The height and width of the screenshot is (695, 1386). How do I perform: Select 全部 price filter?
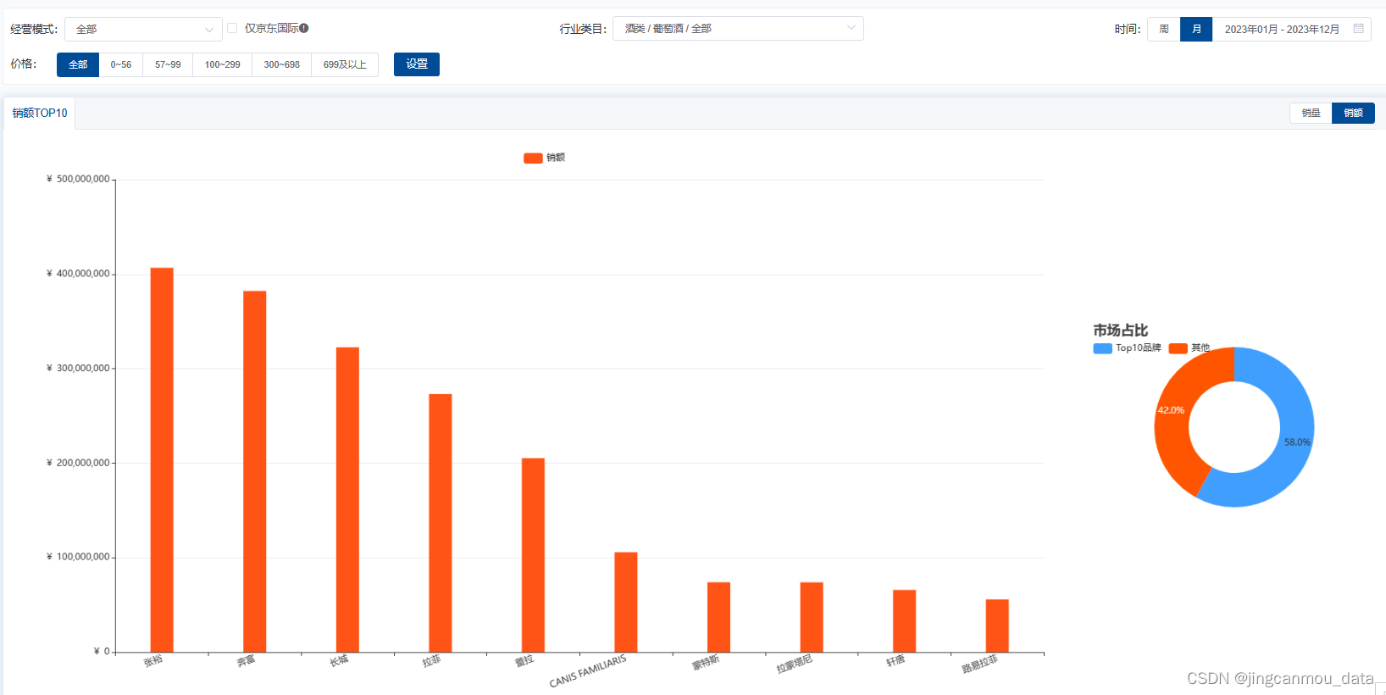78,64
